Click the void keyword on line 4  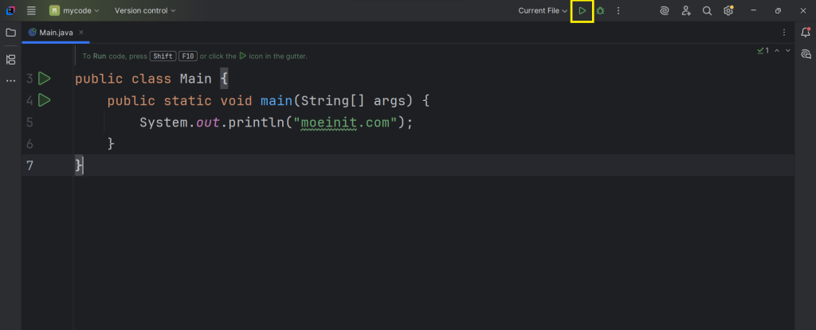pos(236,101)
